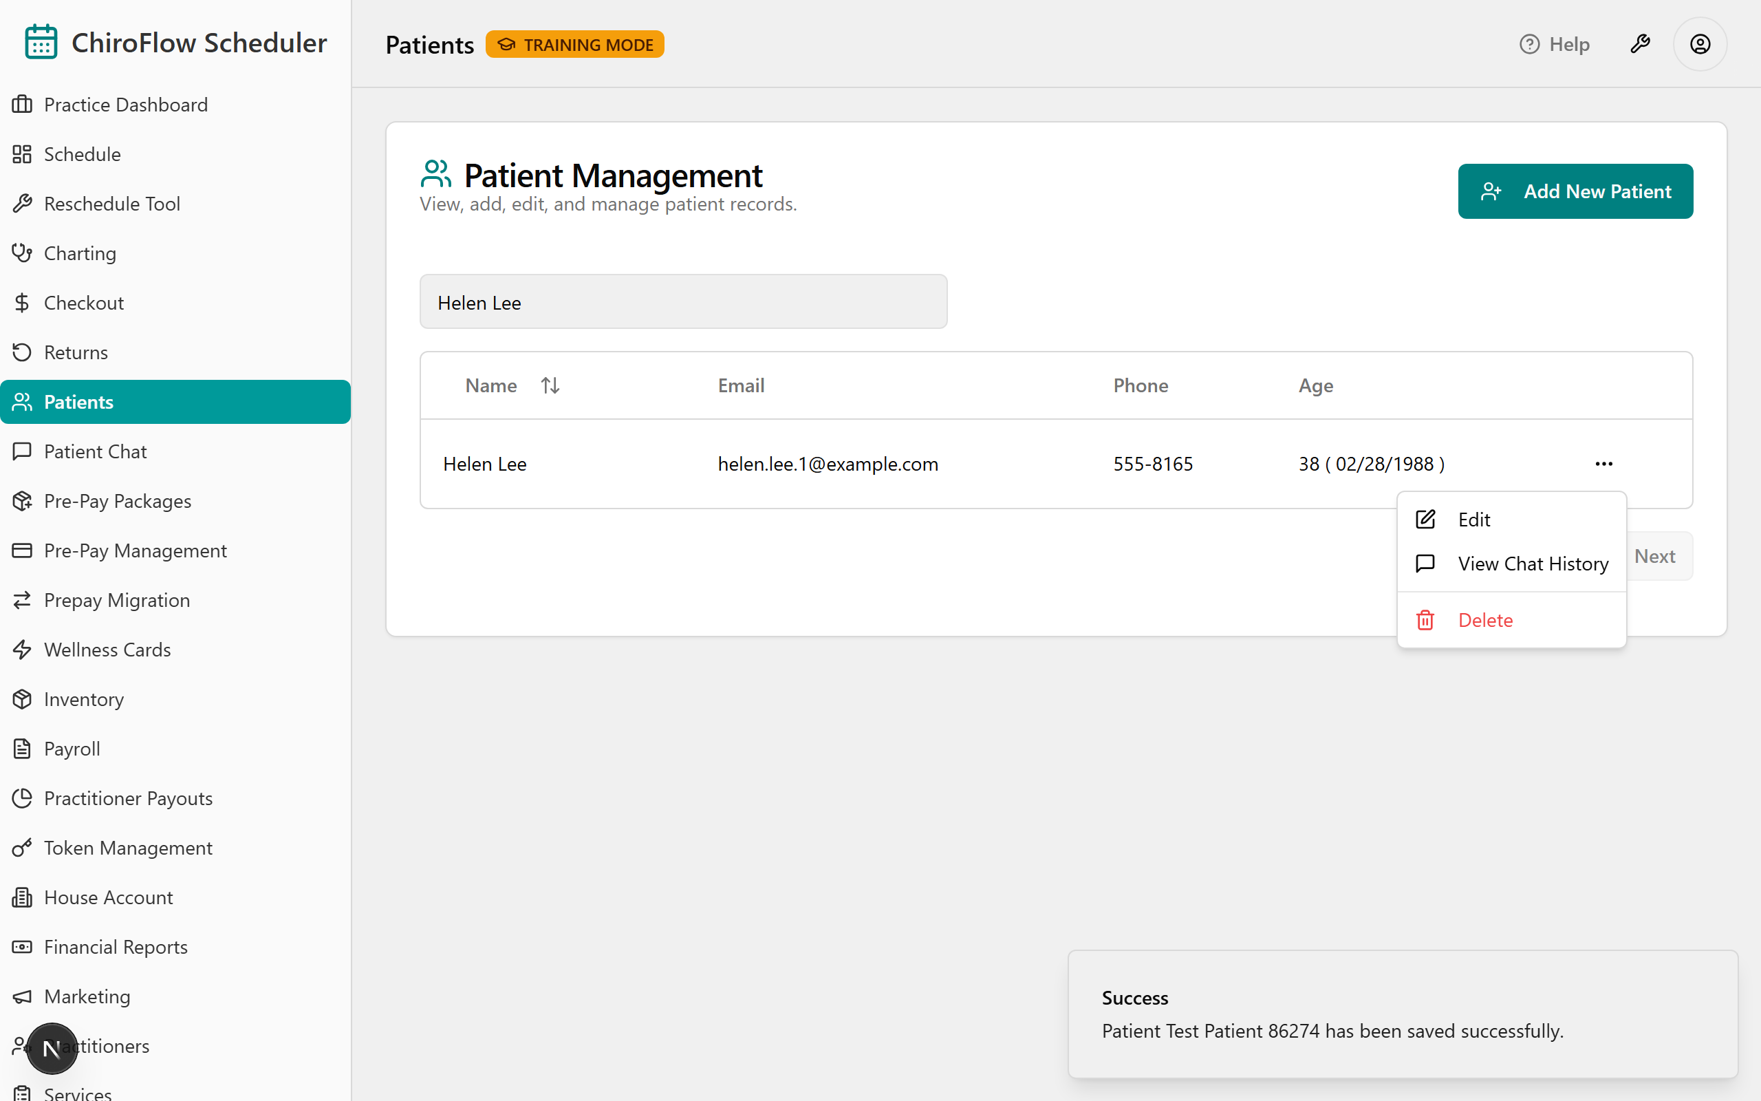Focus the Helen Lee search field

[x=683, y=302]
